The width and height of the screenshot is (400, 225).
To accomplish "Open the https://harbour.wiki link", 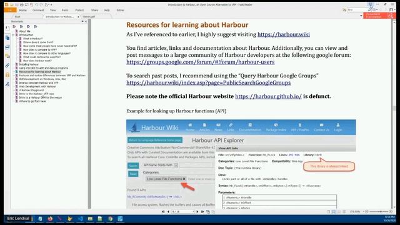I will [283, 34].
